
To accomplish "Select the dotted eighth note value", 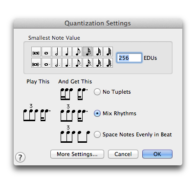I will coord(77,63).
